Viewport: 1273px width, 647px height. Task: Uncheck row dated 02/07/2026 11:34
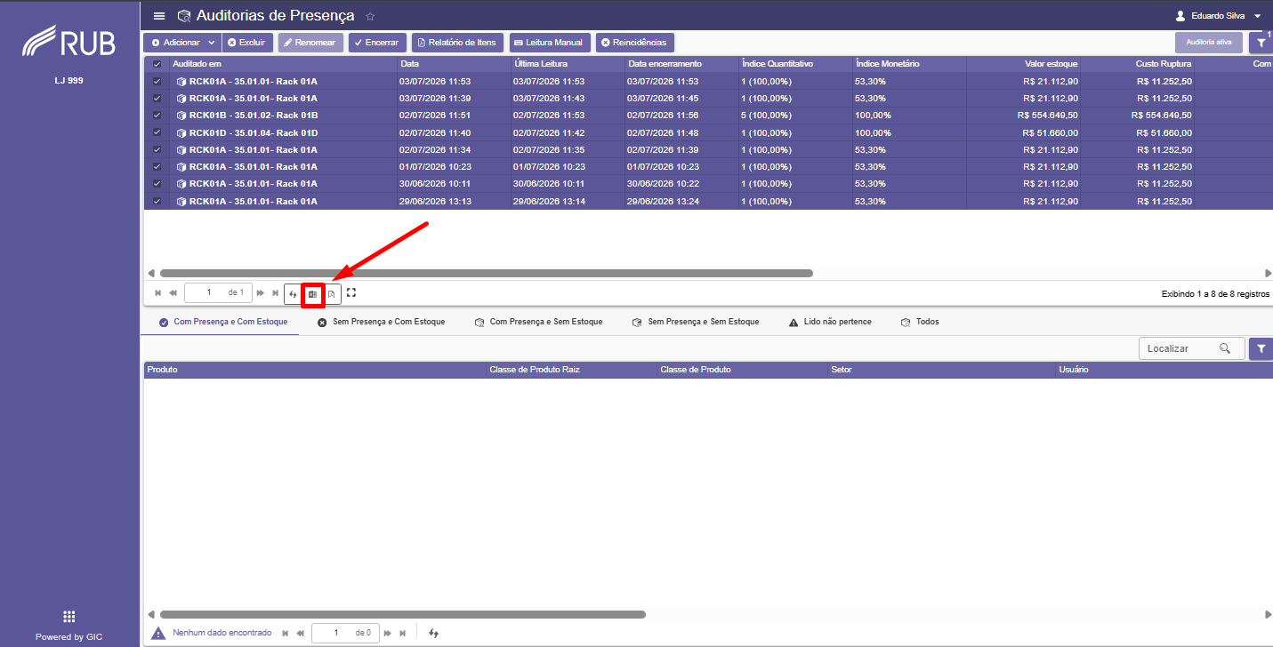coord(157,150)
